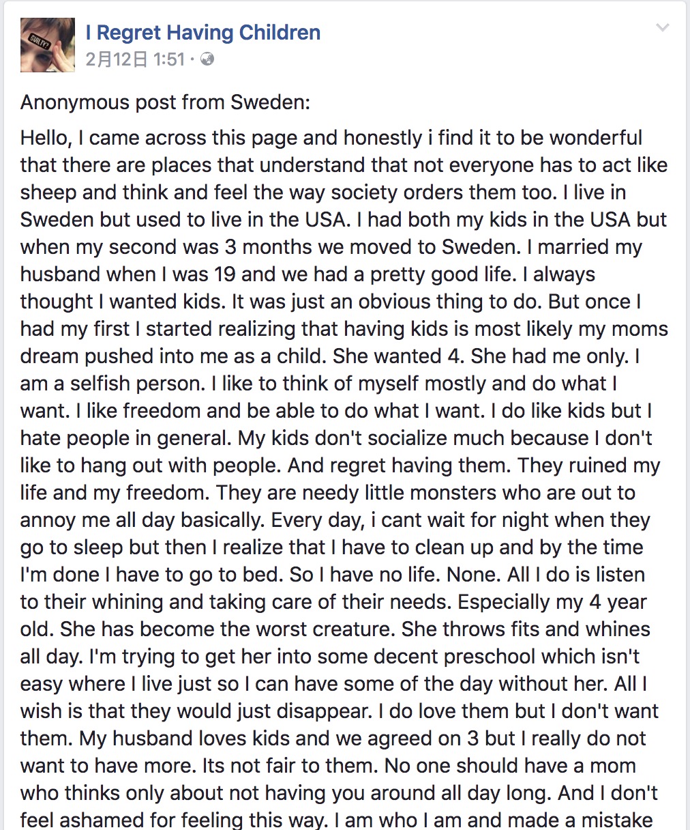Viewport: 690px width, 830px height.
Task: Click the line beginning "annoy me all day basically"
Action: click(335, 520)
